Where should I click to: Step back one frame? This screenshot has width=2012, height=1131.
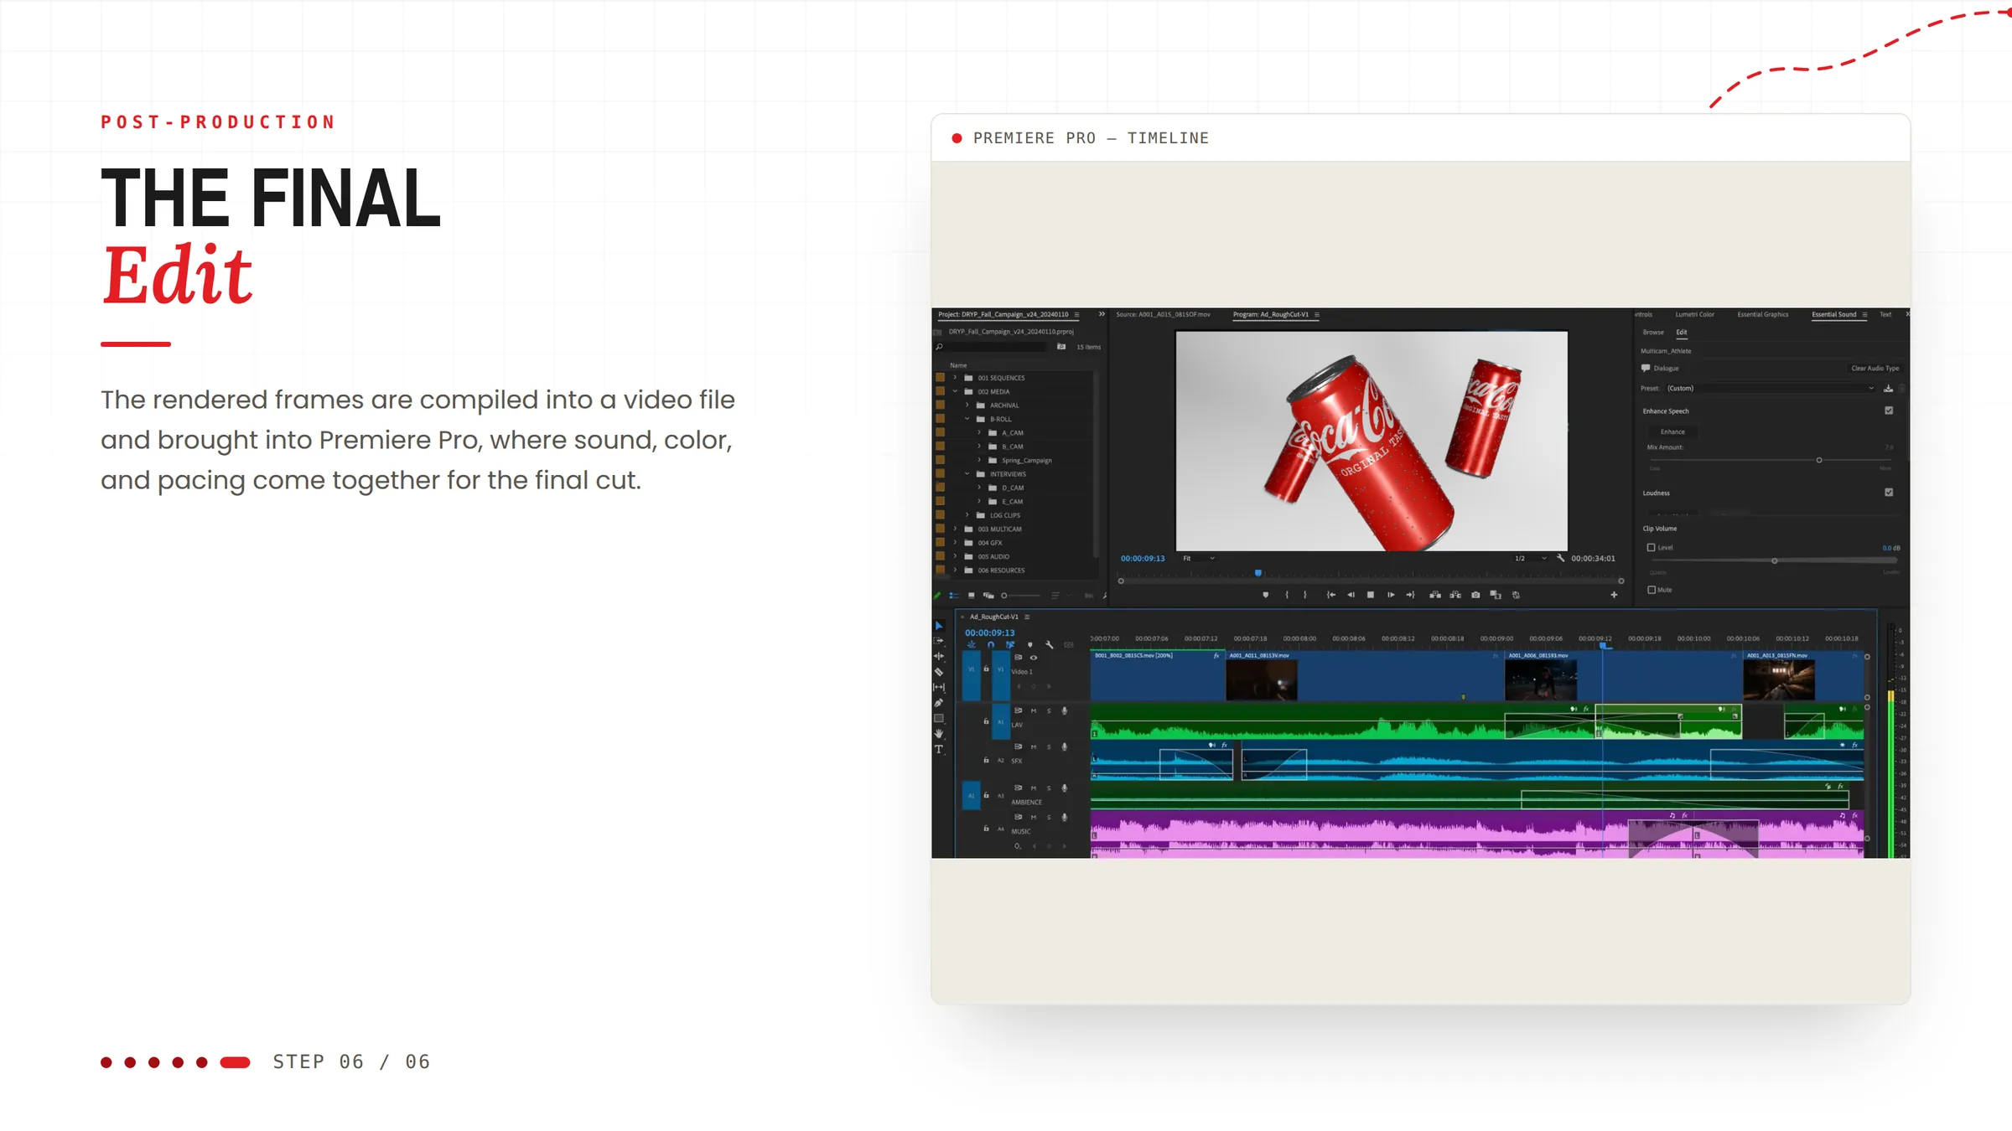coord(1351,595)
